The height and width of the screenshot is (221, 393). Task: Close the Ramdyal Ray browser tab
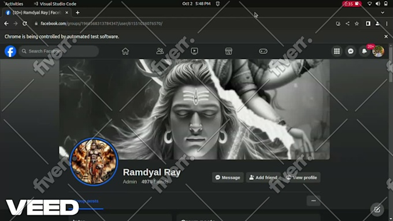(x=66, y=13)
